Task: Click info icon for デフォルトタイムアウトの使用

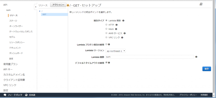Action: tap(109, 63)
